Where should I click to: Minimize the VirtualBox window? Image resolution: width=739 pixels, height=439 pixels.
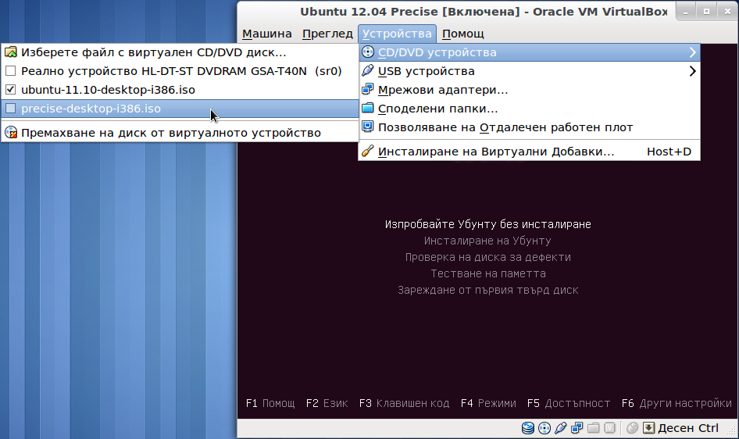coord(686,12)
